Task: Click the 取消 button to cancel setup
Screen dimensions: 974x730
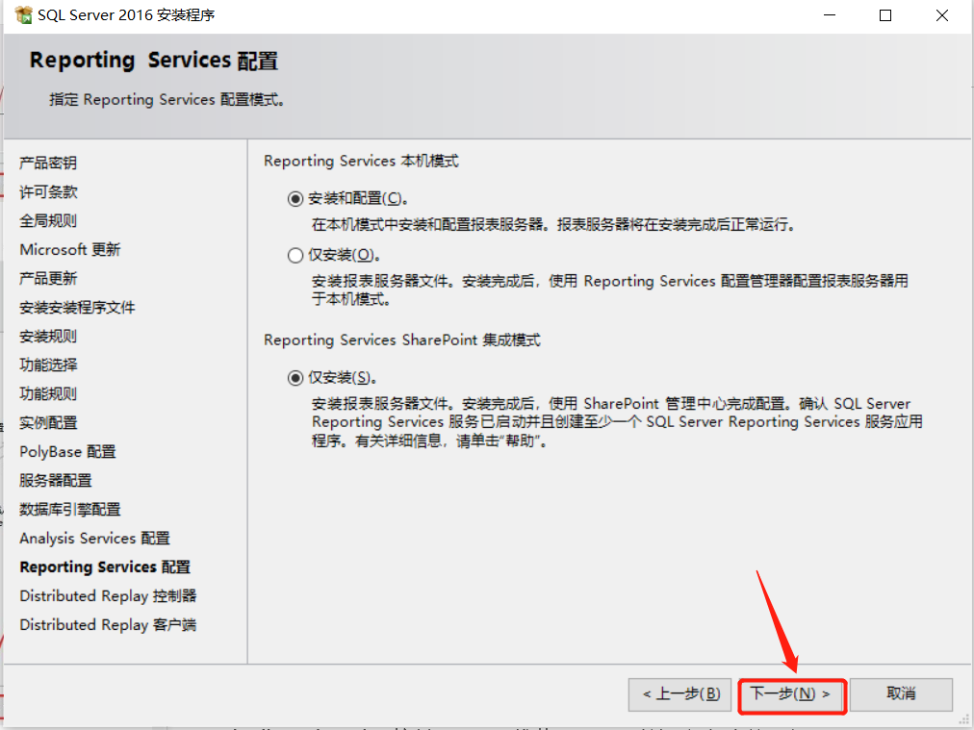Action: click(x=901, y=694)
